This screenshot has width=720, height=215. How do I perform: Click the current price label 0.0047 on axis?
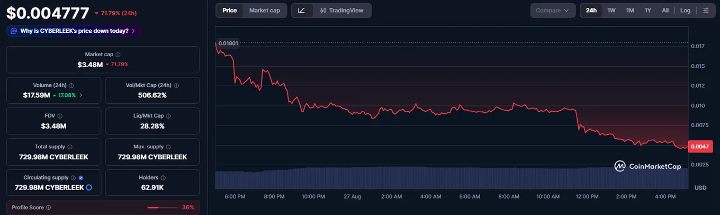click(x=700, y=148)
